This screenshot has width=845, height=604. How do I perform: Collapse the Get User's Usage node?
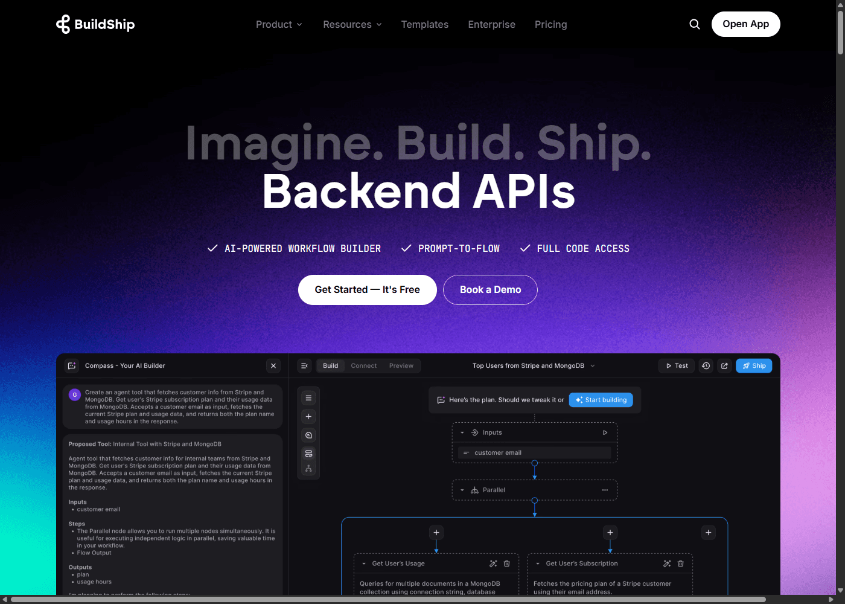click(x=364, y=564)
